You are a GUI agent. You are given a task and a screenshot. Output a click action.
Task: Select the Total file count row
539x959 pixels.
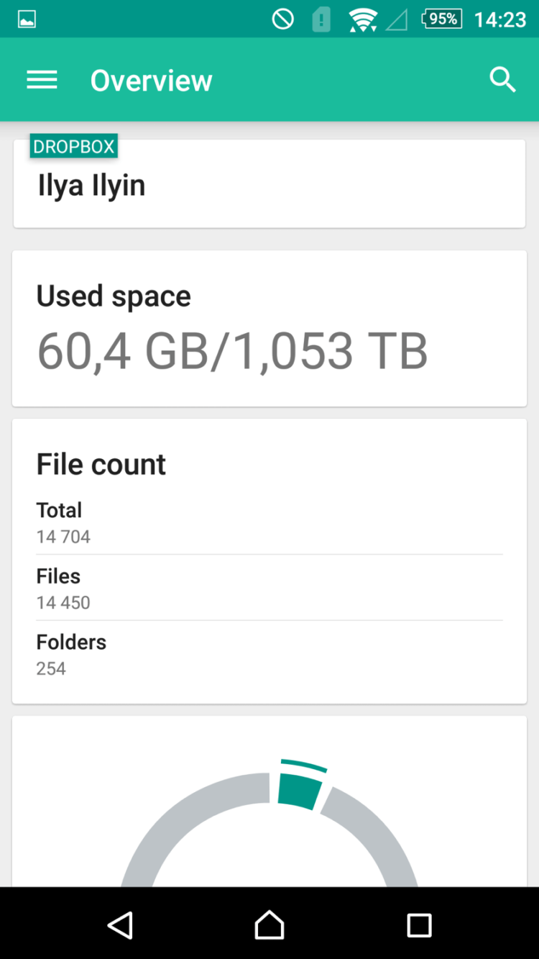pos(269,522)
